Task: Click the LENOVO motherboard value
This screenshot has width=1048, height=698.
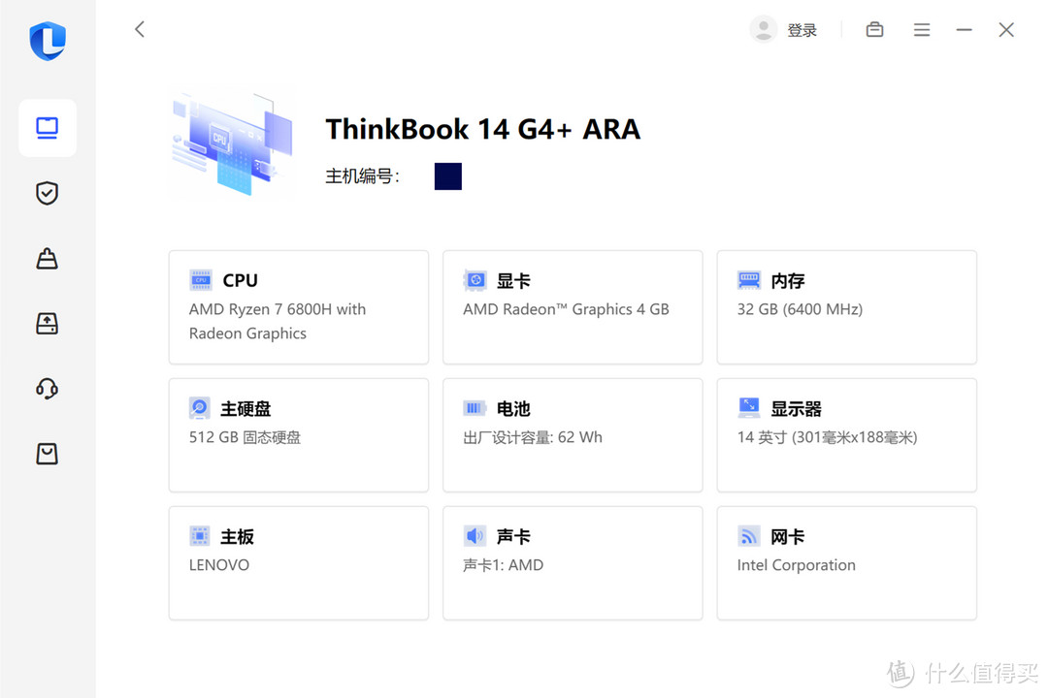Action: 219,565
